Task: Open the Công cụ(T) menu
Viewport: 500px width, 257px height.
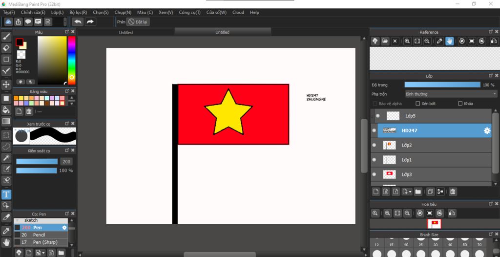Action: point(190,12)
